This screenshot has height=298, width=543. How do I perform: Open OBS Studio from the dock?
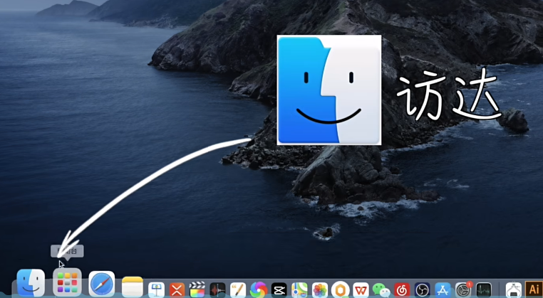[x=422, y=289]
